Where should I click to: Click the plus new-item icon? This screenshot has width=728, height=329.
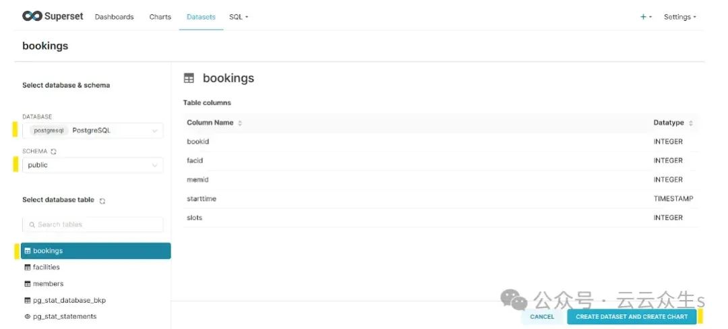[x=644, y=17]
